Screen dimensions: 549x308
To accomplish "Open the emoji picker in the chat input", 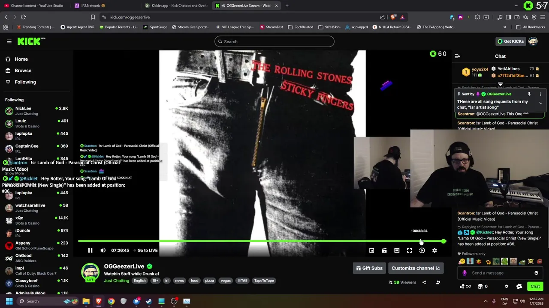I will pos(536,273).
